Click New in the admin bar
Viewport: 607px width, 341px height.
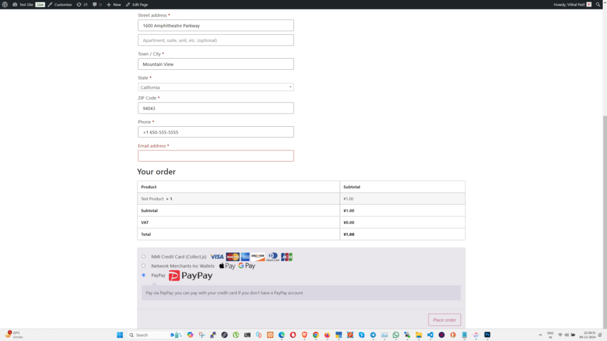tap(114, 4)
